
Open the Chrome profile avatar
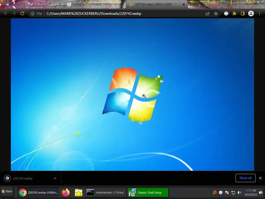(x=251, y=13)
